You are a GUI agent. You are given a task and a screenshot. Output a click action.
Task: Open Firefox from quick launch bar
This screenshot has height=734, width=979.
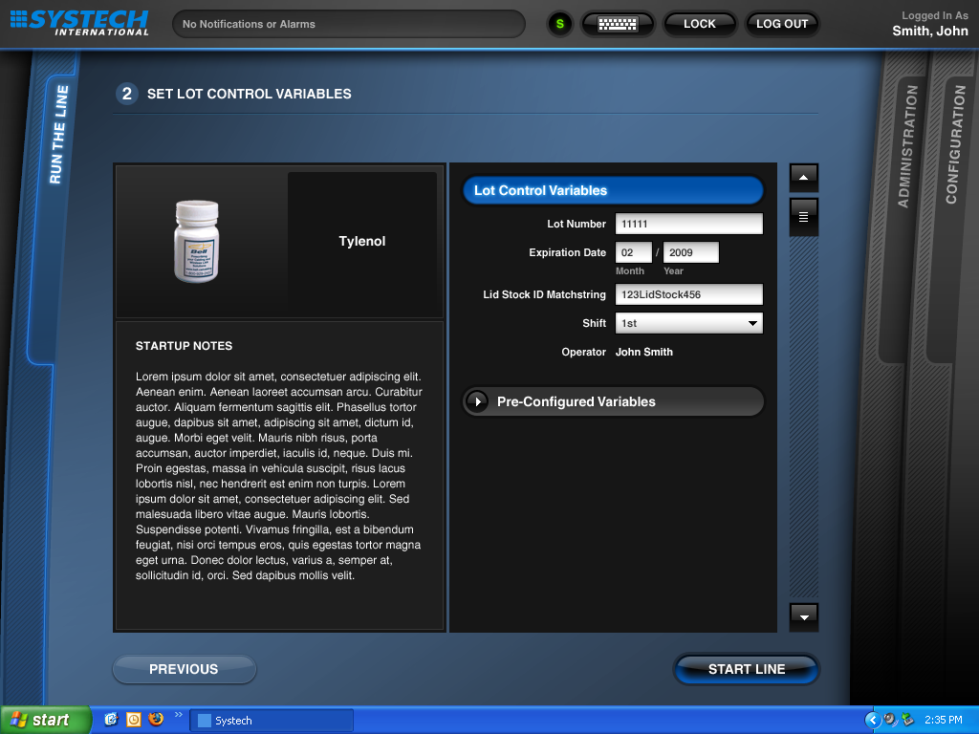156,720
